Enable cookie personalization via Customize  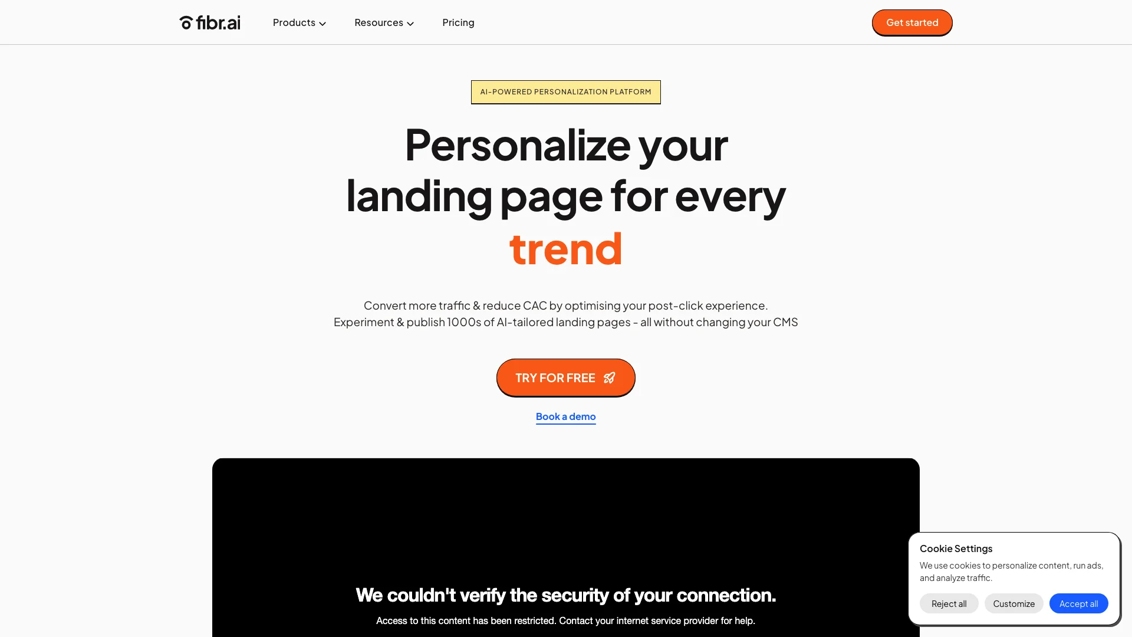(1014, 603)
